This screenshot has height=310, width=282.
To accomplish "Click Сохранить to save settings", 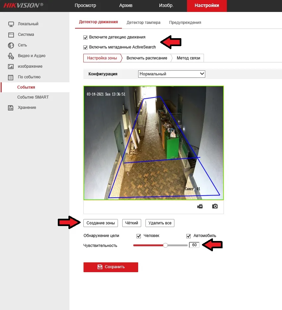I will (111, 267).
